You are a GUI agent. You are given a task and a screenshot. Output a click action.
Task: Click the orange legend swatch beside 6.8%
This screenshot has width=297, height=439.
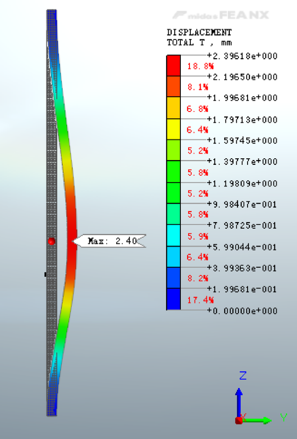[x=173, y=108]
